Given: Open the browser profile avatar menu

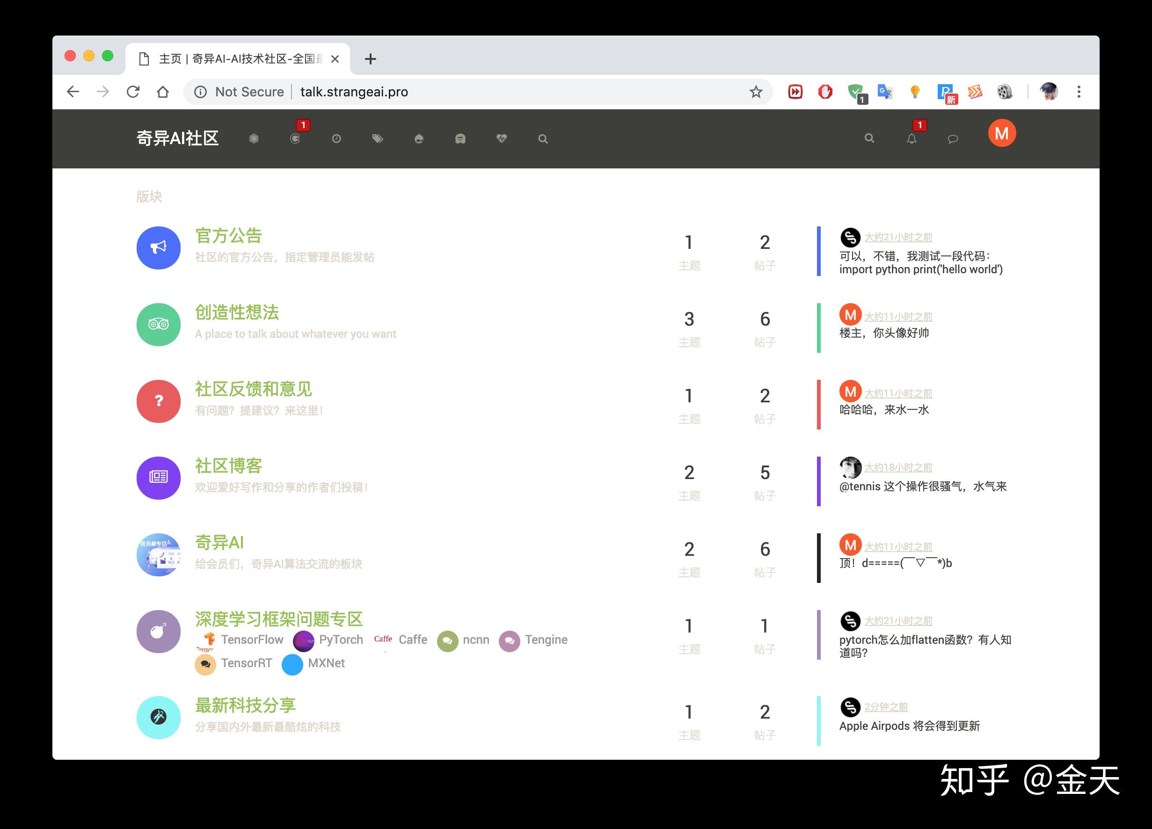Looking at the screenshot, I should 1049,91.
